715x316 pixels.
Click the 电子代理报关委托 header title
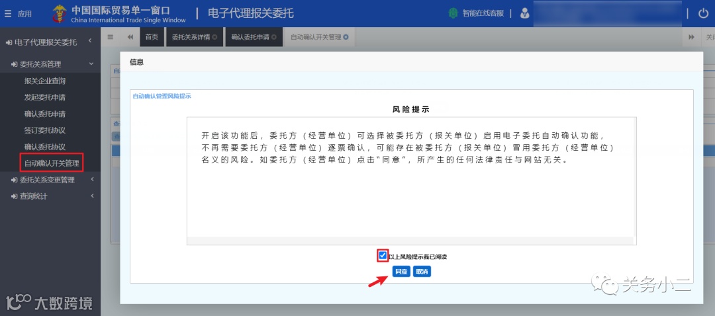click(251, 13)
